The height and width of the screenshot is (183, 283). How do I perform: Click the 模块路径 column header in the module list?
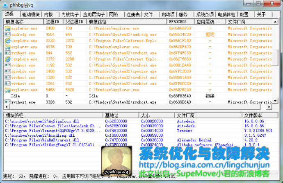point(53,115)
